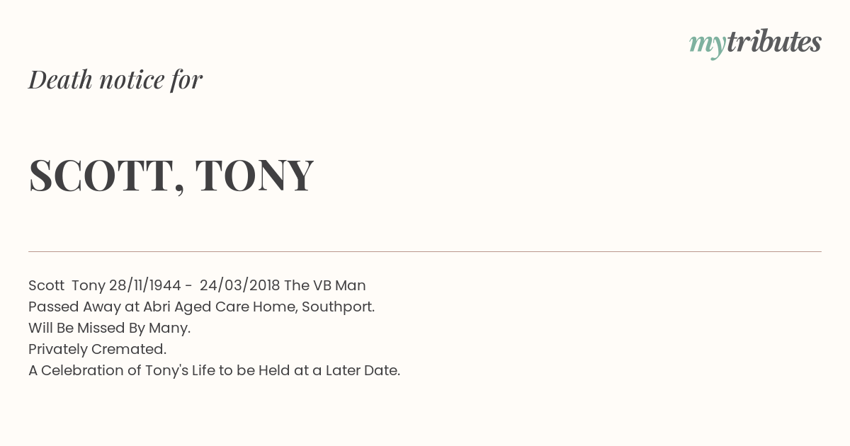The width and height of the screenshot is (850, 446).
Task: Click the death date 24/03/2018
Action: pos(240,285)
